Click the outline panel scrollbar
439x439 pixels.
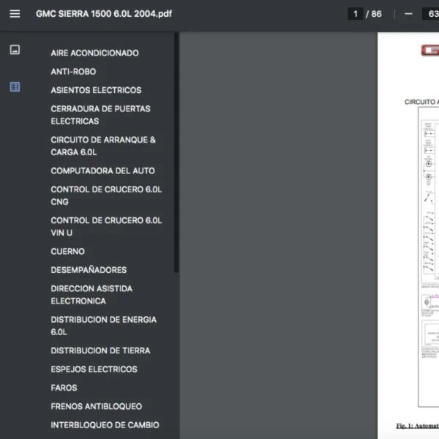[x=176, y=152]
